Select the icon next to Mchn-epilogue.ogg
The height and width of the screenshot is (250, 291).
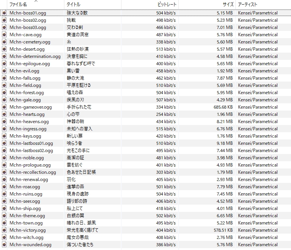[x=4, y=64]
